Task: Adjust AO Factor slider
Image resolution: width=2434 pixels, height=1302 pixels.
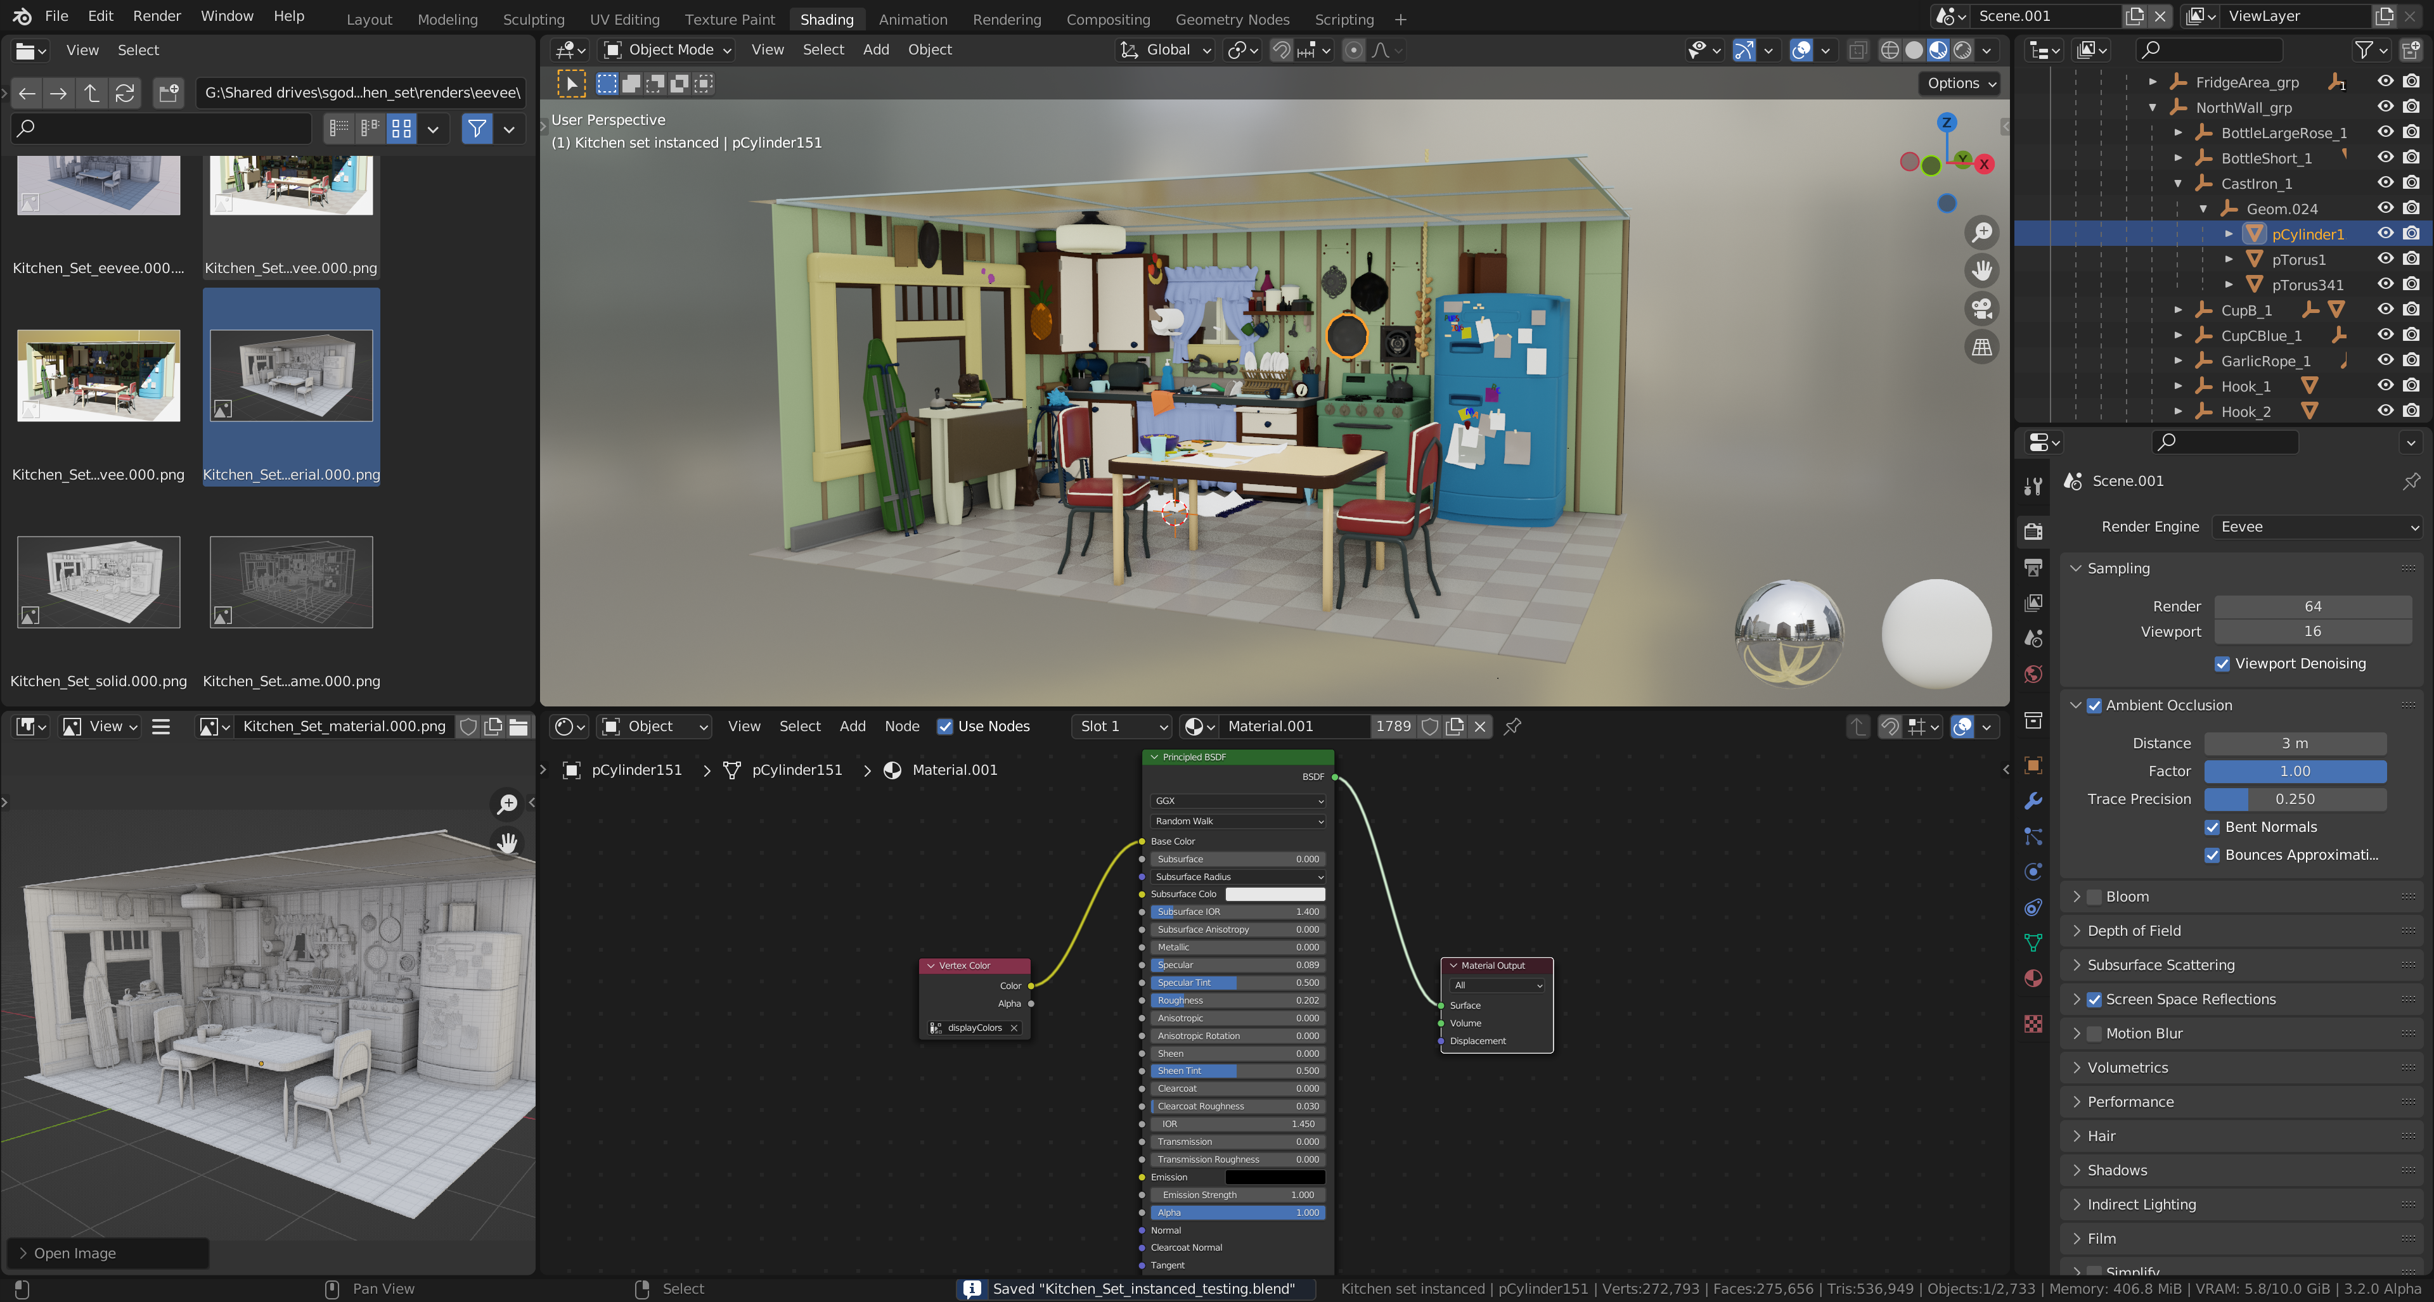Action: pyautogui.click(x=2295, y=772)
